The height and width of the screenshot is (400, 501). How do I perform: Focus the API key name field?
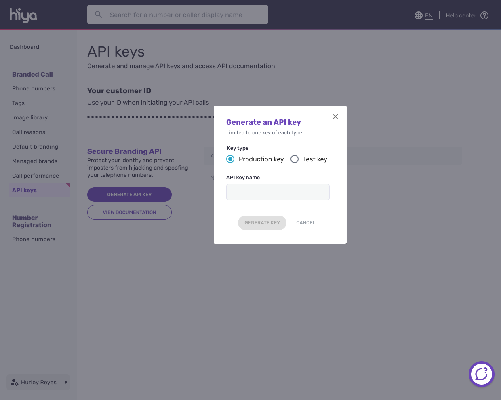(x=278, y=192)
